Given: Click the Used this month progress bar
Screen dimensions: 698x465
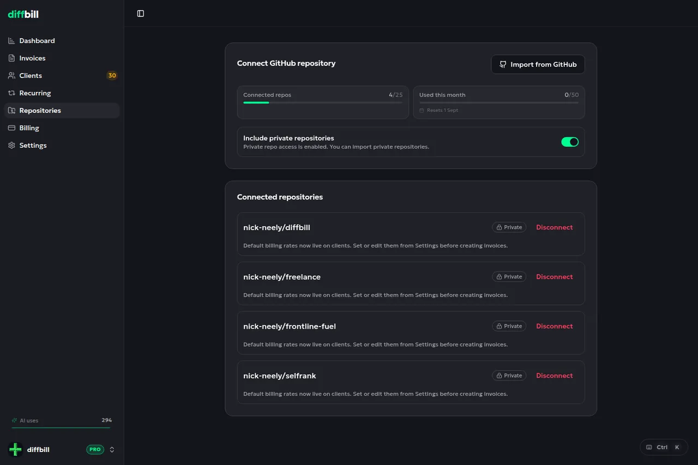Looking at the screenshot, I should coord(499,102).
